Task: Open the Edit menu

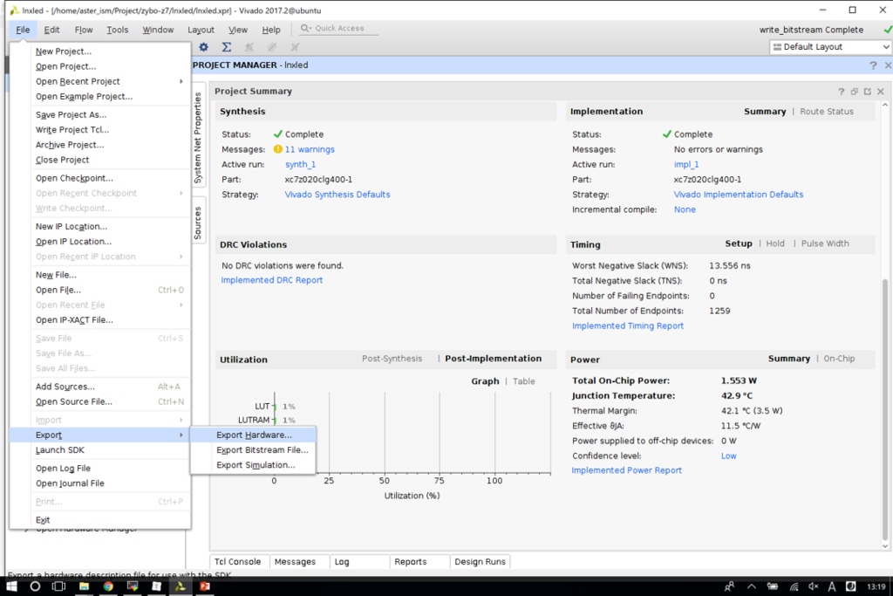Action: coord(51,30)
